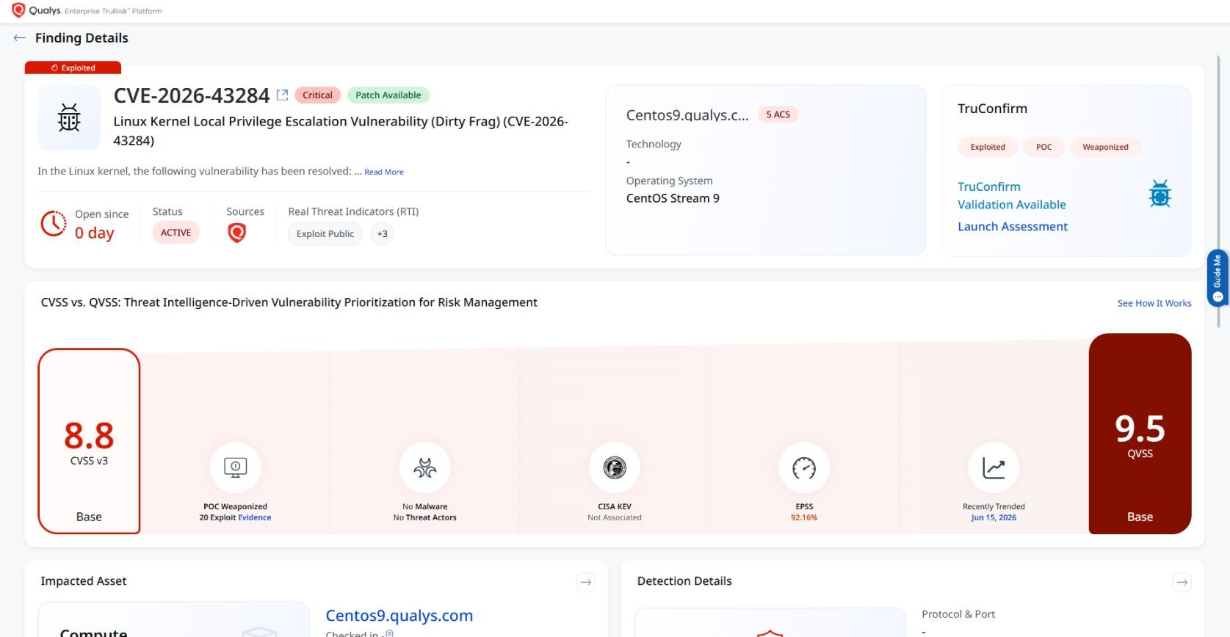Click the CISA KEV seal icon
1230x637 pixels.
(615, 467)
